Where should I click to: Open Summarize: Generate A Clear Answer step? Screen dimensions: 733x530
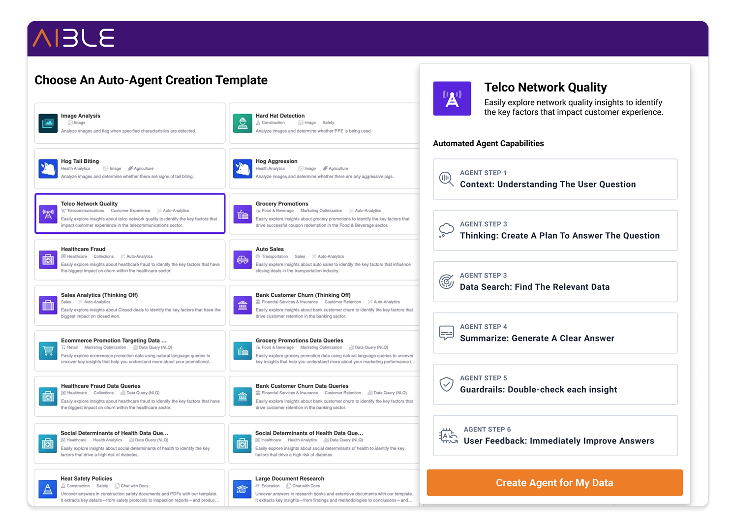tap(555, 333)
